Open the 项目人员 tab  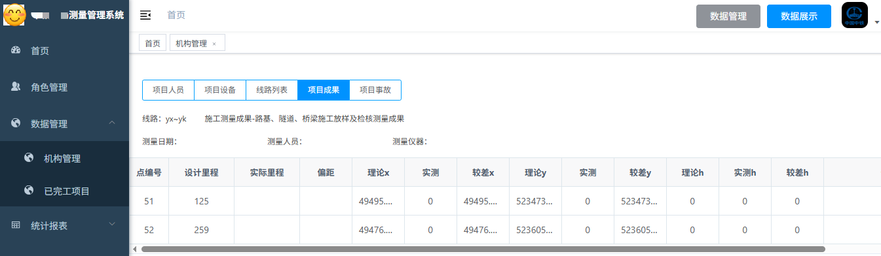(168, 90)
